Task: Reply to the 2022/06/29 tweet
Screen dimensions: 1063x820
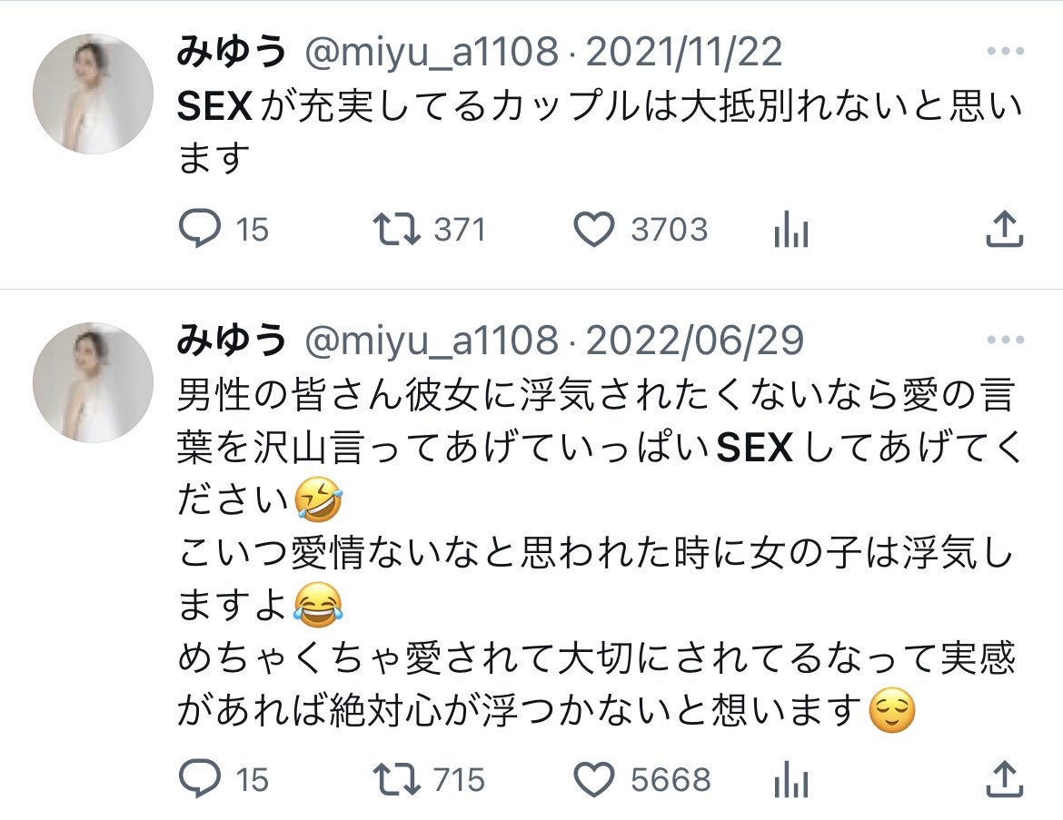Action: (199, 778)
